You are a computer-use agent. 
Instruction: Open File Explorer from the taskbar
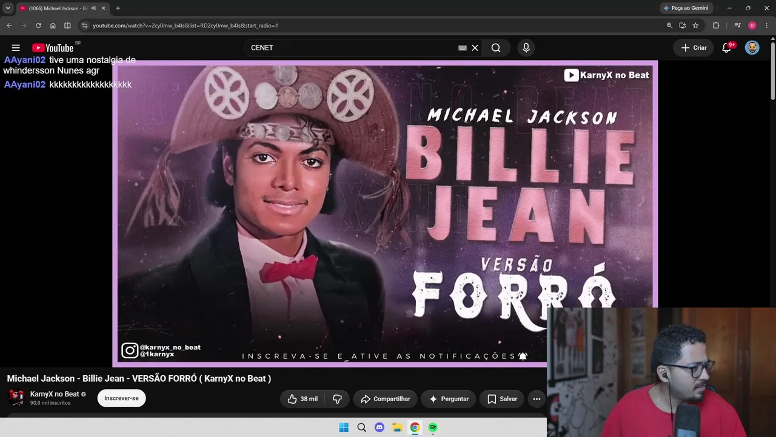click(397, 427)
